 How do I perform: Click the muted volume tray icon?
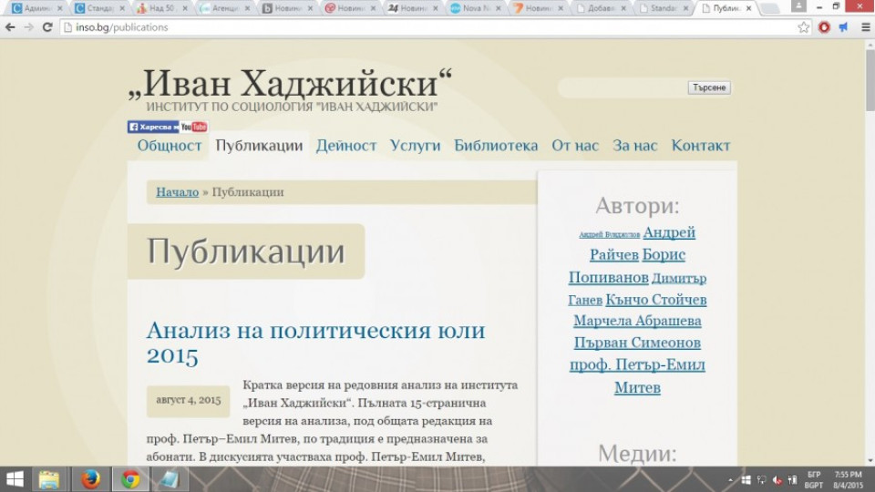pos(777,480)
